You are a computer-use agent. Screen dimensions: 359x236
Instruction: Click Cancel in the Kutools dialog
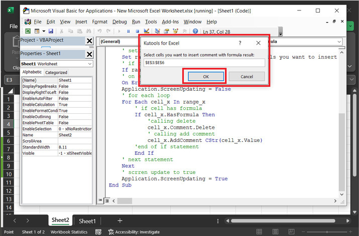(x=247, y=77)
